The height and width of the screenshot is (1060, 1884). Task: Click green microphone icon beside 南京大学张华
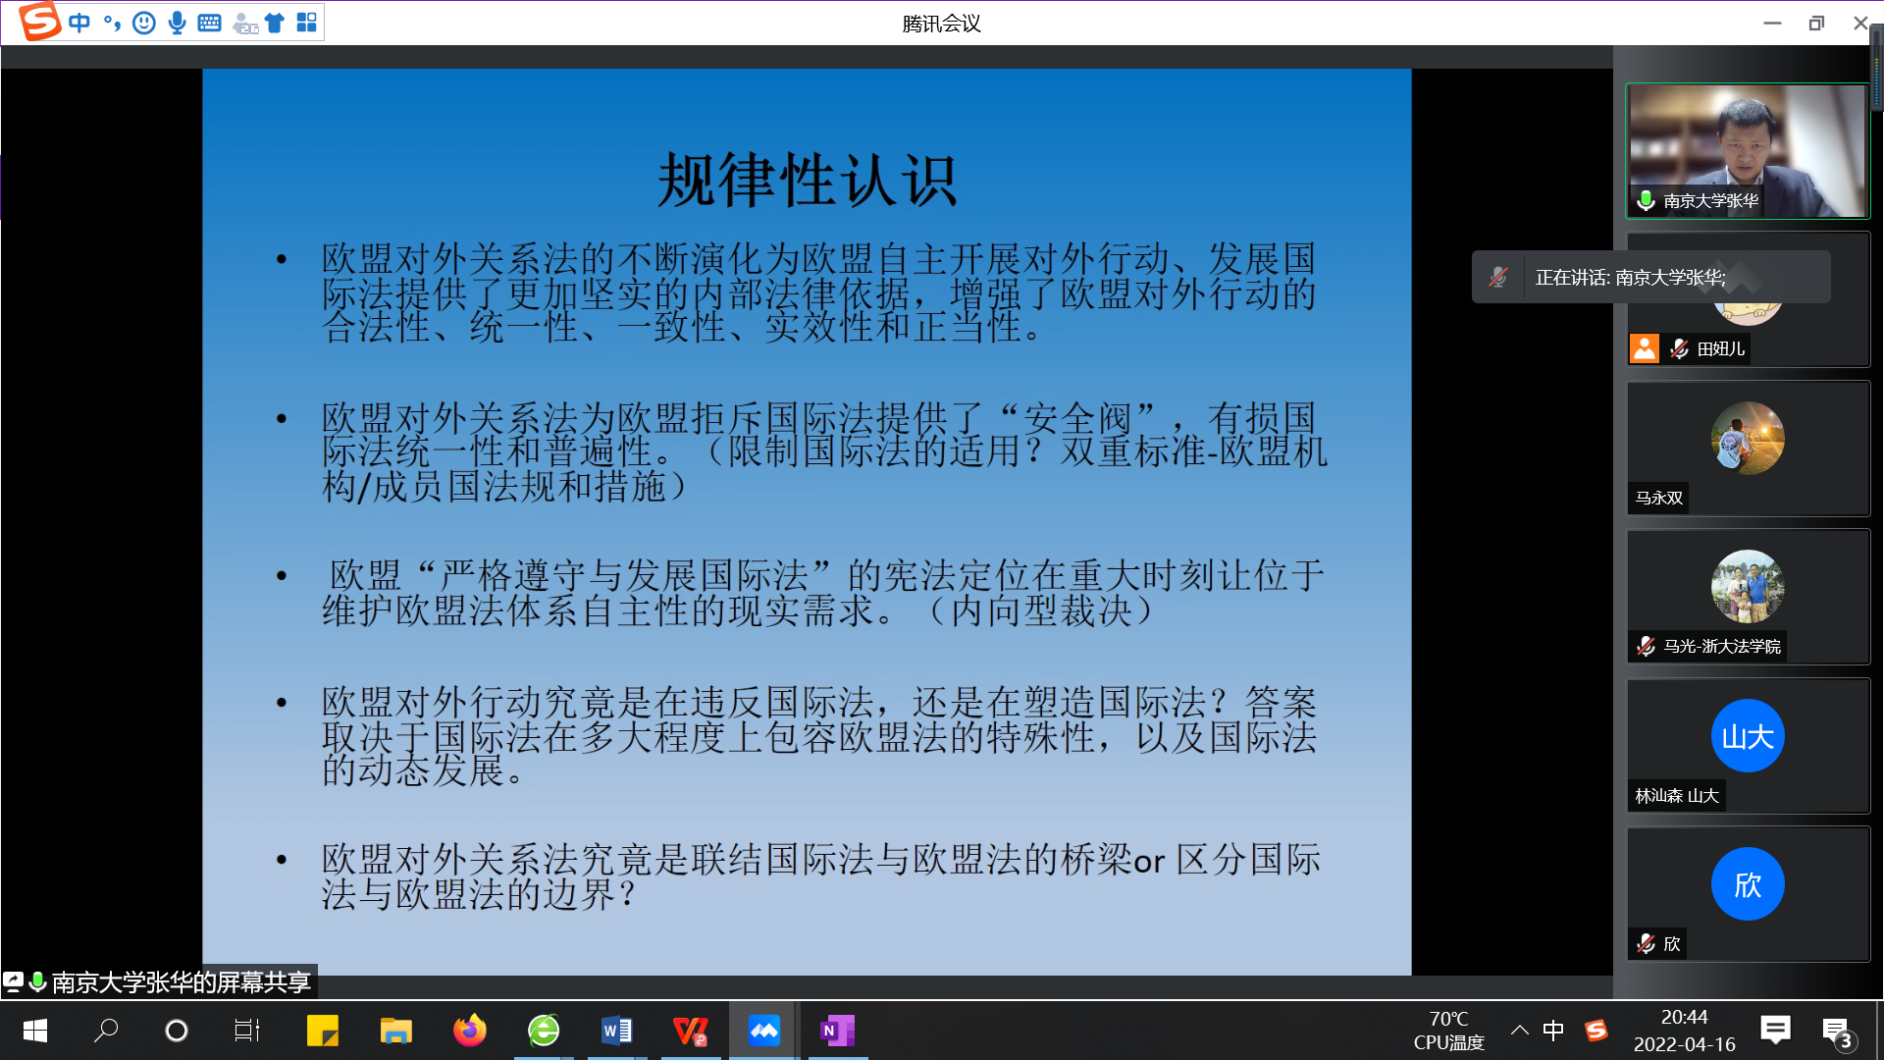pyautogui.click(x=1646, y=200)
